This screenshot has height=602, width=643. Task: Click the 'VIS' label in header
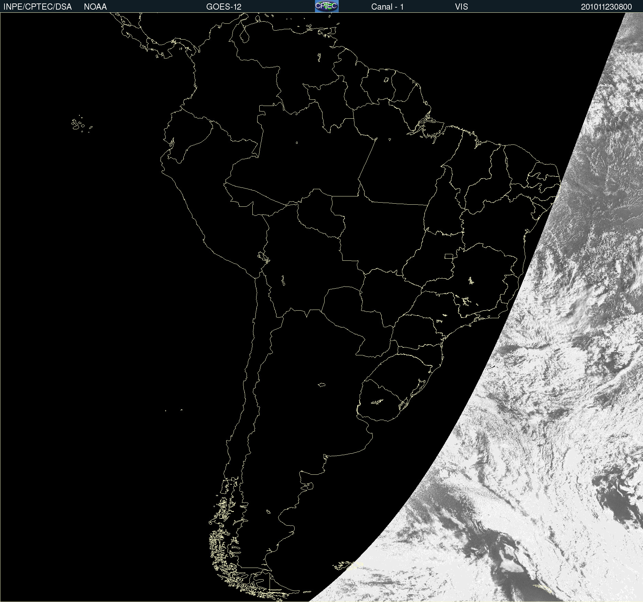click(461, 7)
